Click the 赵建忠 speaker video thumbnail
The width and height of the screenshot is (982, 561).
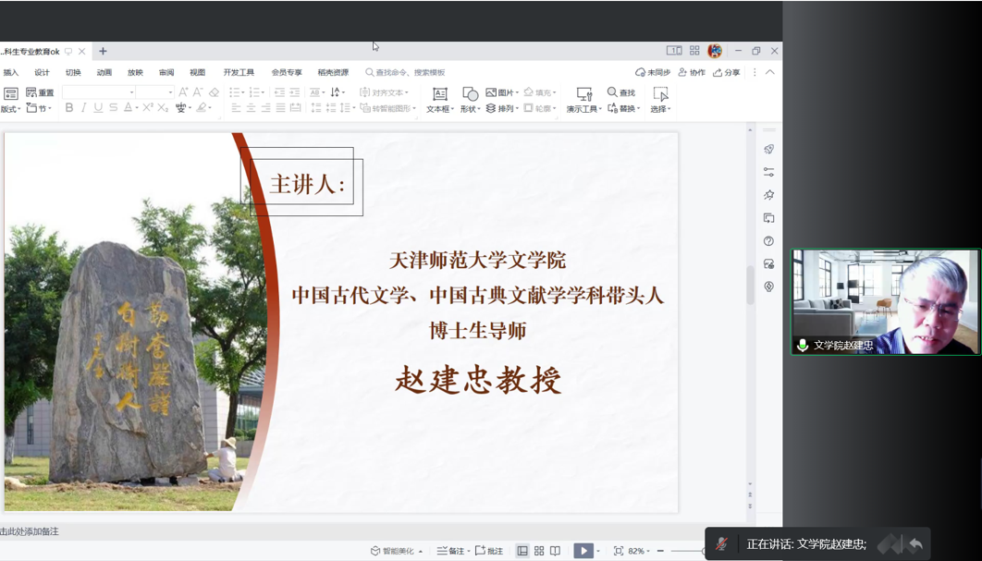point(885,301)
